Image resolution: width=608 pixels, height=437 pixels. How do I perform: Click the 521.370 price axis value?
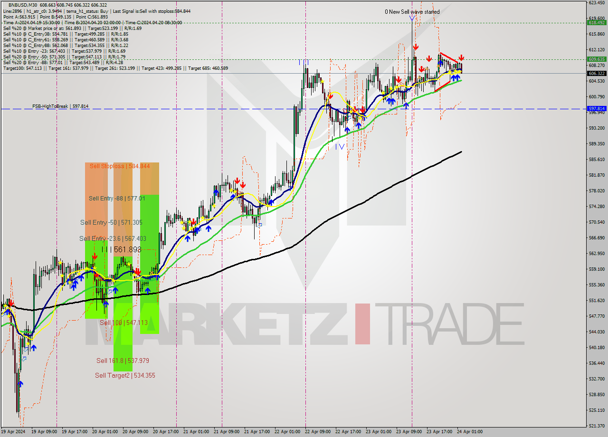597,426
